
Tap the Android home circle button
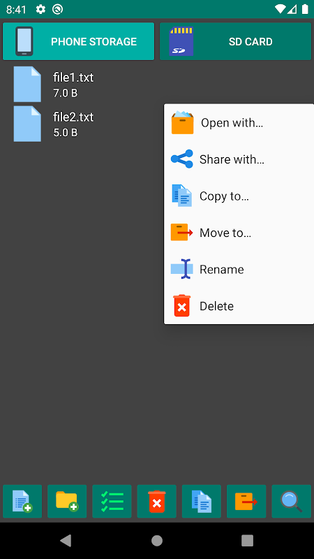156,540
